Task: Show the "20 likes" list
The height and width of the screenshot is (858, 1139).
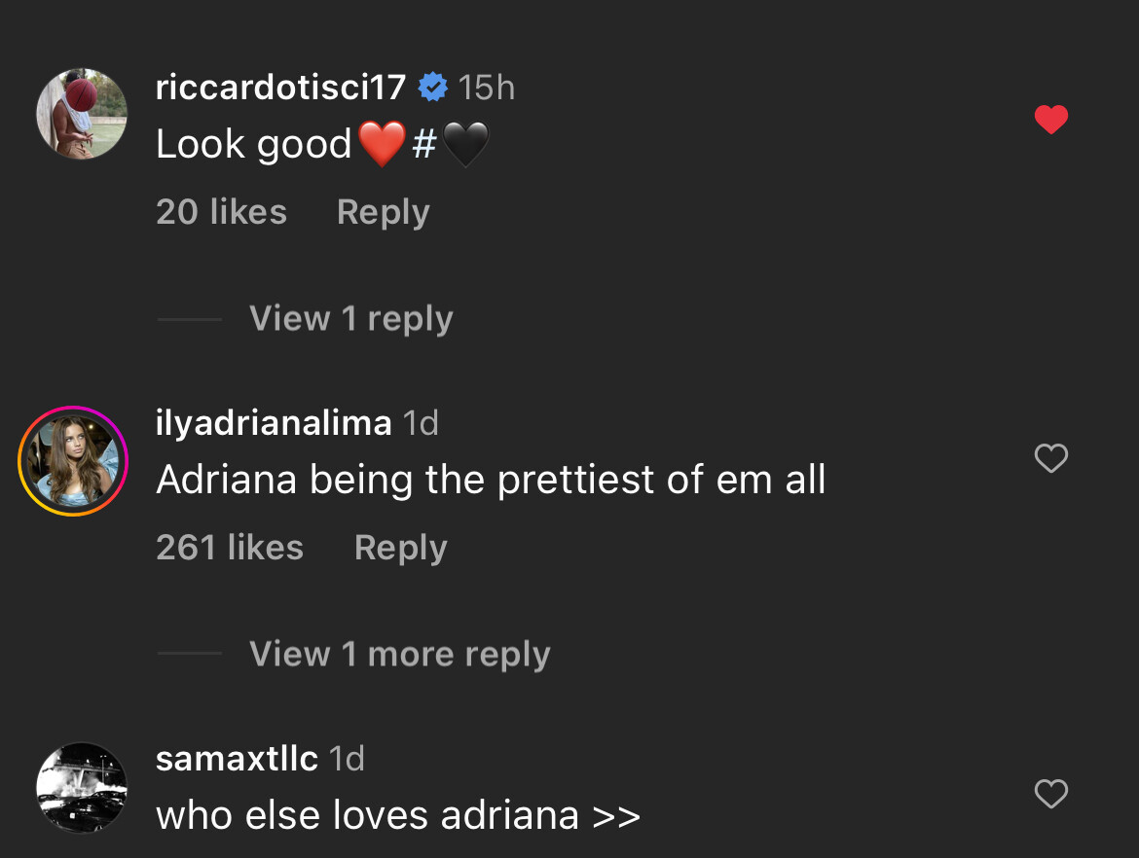Action: pos(221,212)
